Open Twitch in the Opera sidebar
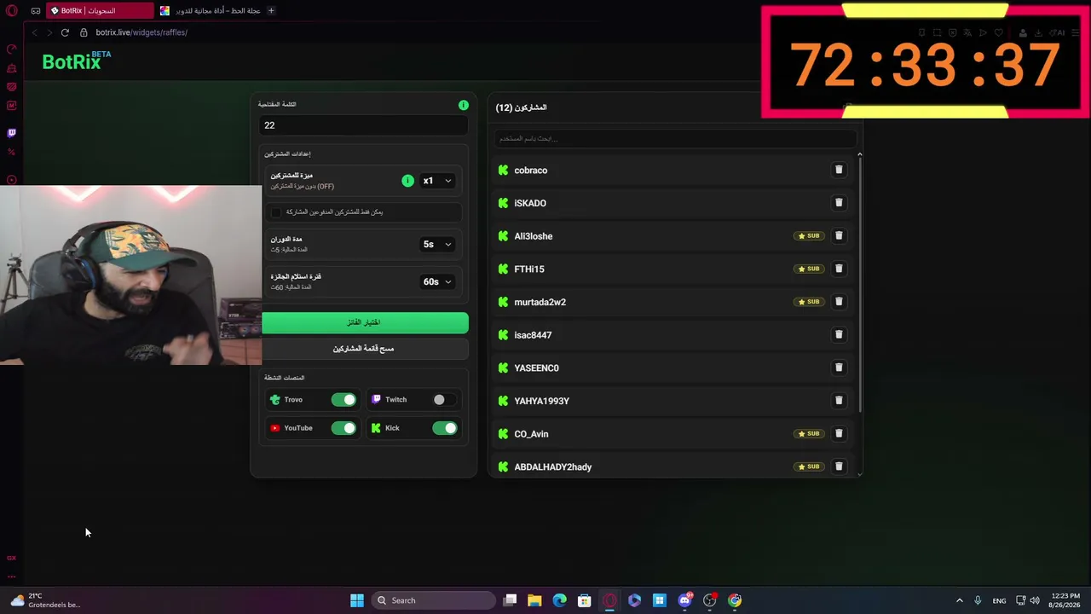The image size is (1091, 614). pos(11,133)
